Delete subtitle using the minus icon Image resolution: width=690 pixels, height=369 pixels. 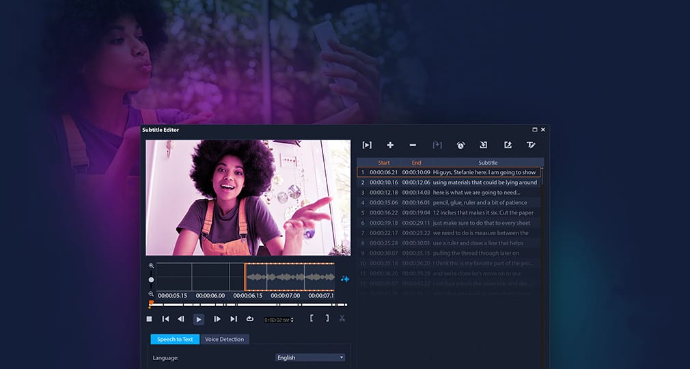tap(413, 145)
